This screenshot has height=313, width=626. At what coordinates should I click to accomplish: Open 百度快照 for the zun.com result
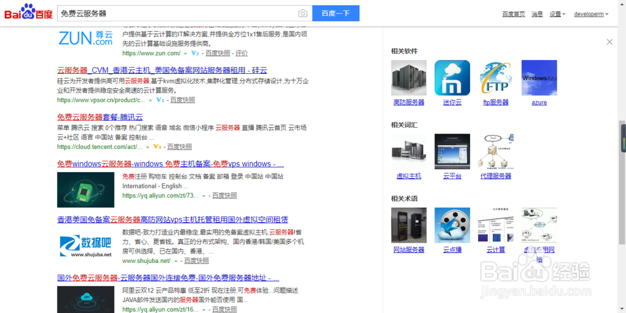tap(218, 53)
